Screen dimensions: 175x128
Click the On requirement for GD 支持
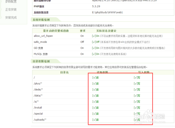(82, 48)
